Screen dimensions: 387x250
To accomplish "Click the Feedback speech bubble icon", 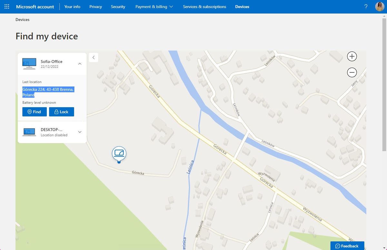I will click(x=338, y=246).
